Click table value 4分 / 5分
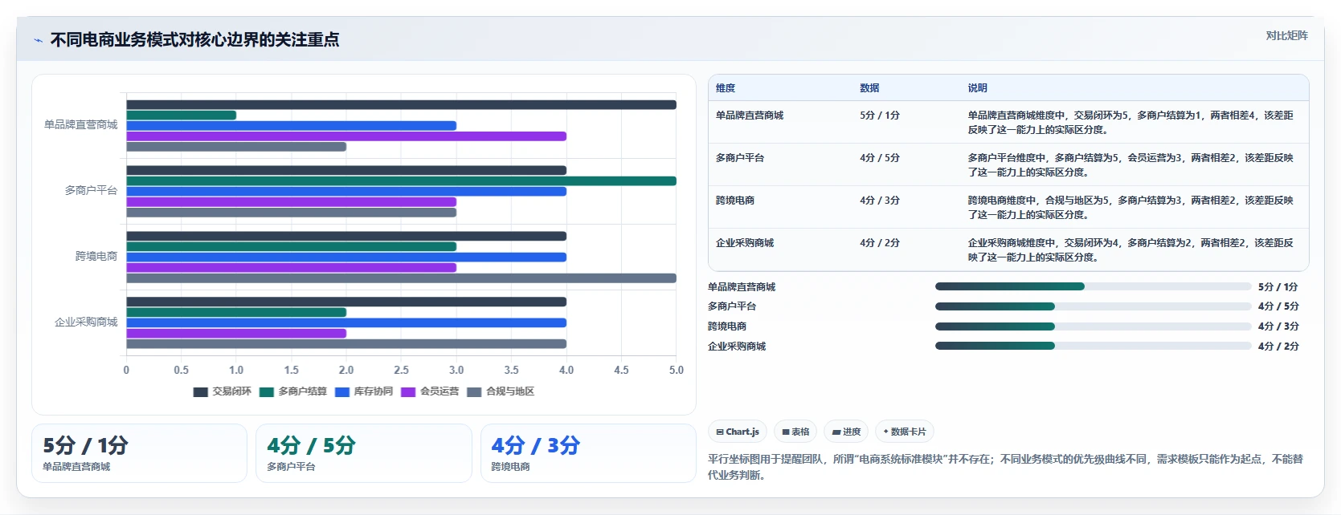 pos(880,158)
